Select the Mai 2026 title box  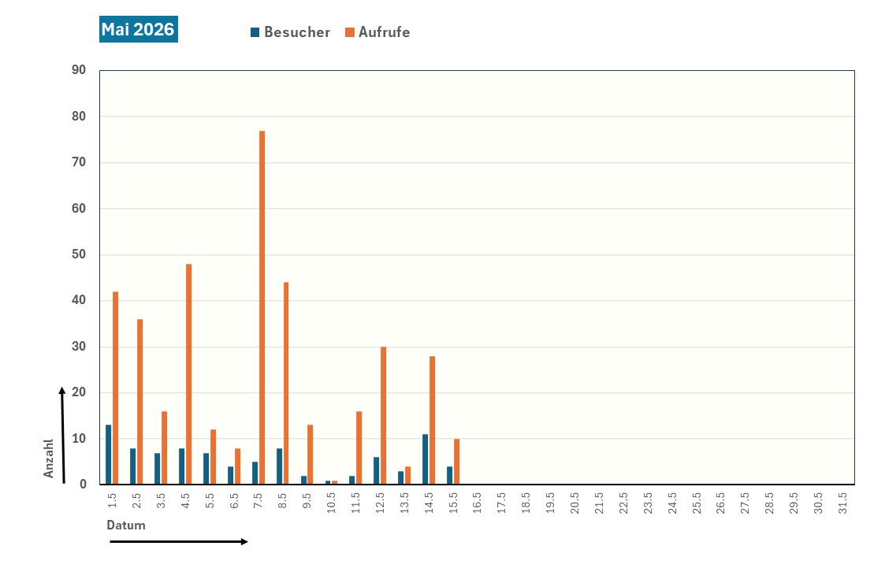point(138,29)
